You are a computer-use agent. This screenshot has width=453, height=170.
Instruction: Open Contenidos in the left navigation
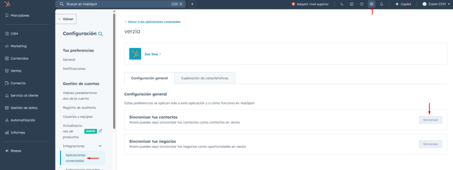pos(17,58)
